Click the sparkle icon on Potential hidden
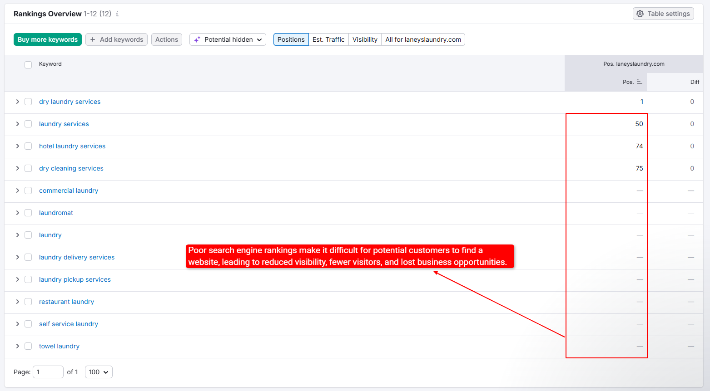 click(197, 39)
